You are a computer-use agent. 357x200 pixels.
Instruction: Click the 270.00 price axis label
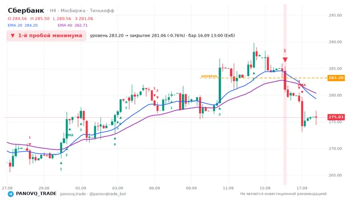[335, 148]
